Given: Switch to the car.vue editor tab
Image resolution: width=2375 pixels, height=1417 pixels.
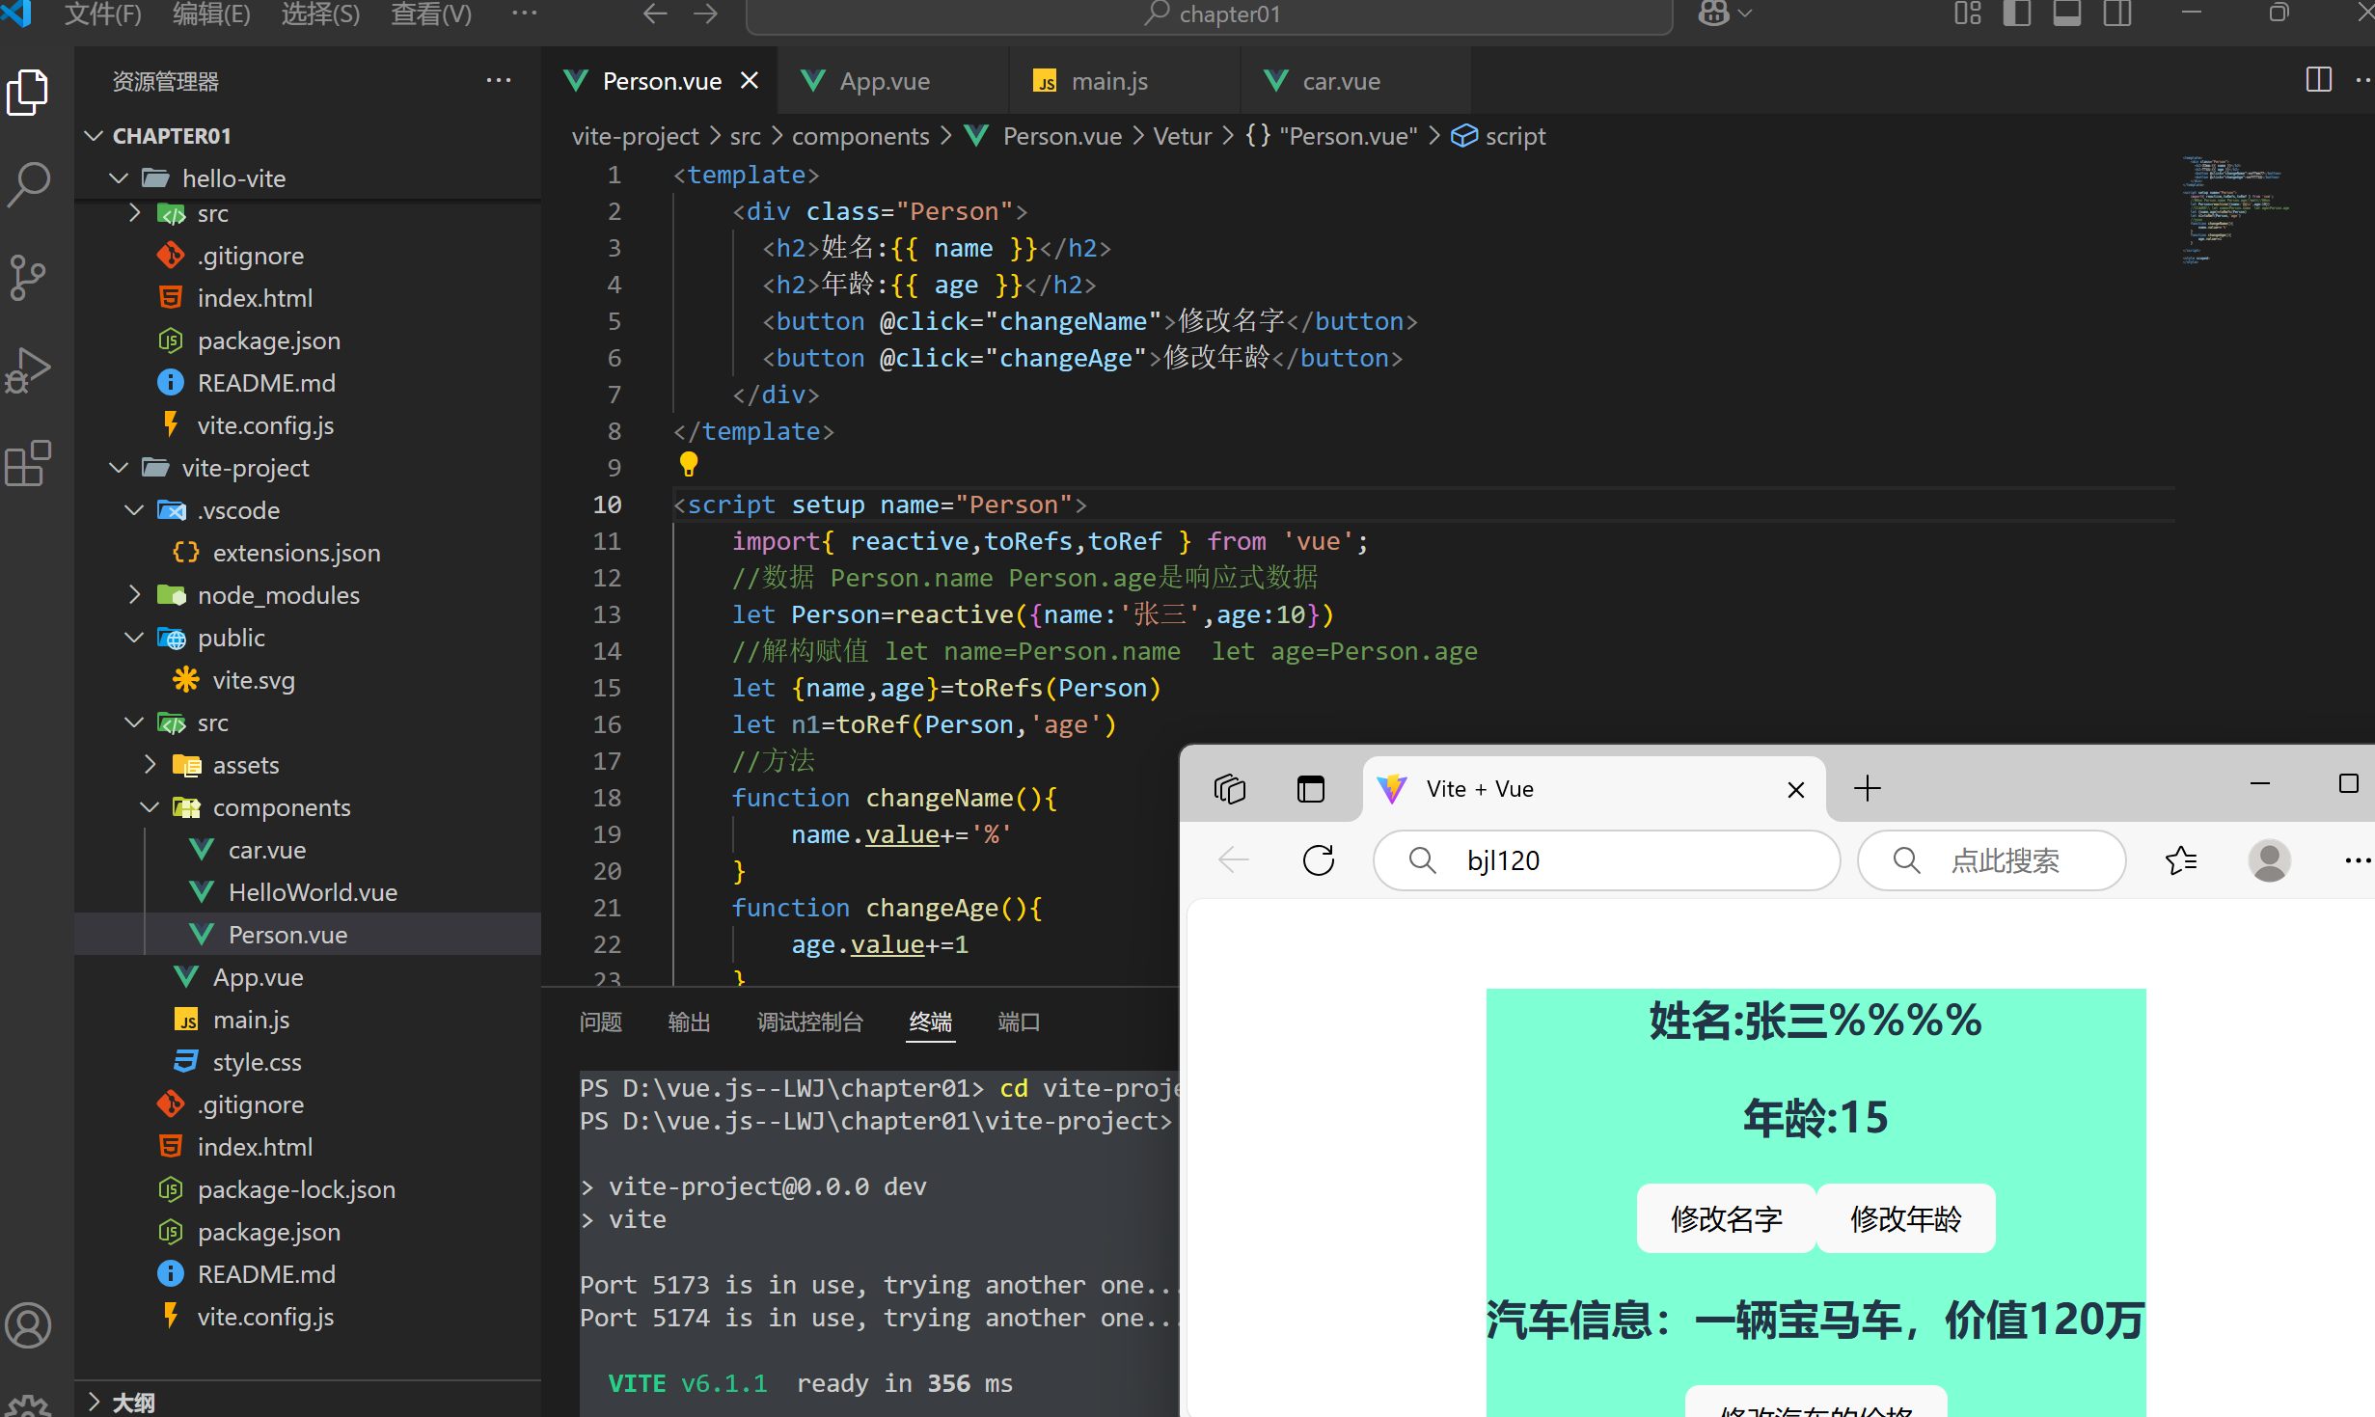Looking at the screenshot, I should [x=1355, y=81].
